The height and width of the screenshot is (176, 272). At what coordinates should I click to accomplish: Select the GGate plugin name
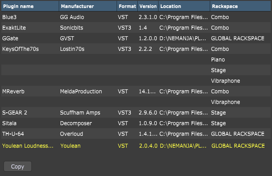10,38
